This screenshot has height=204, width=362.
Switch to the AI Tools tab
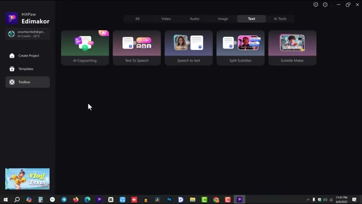point(280,19)
